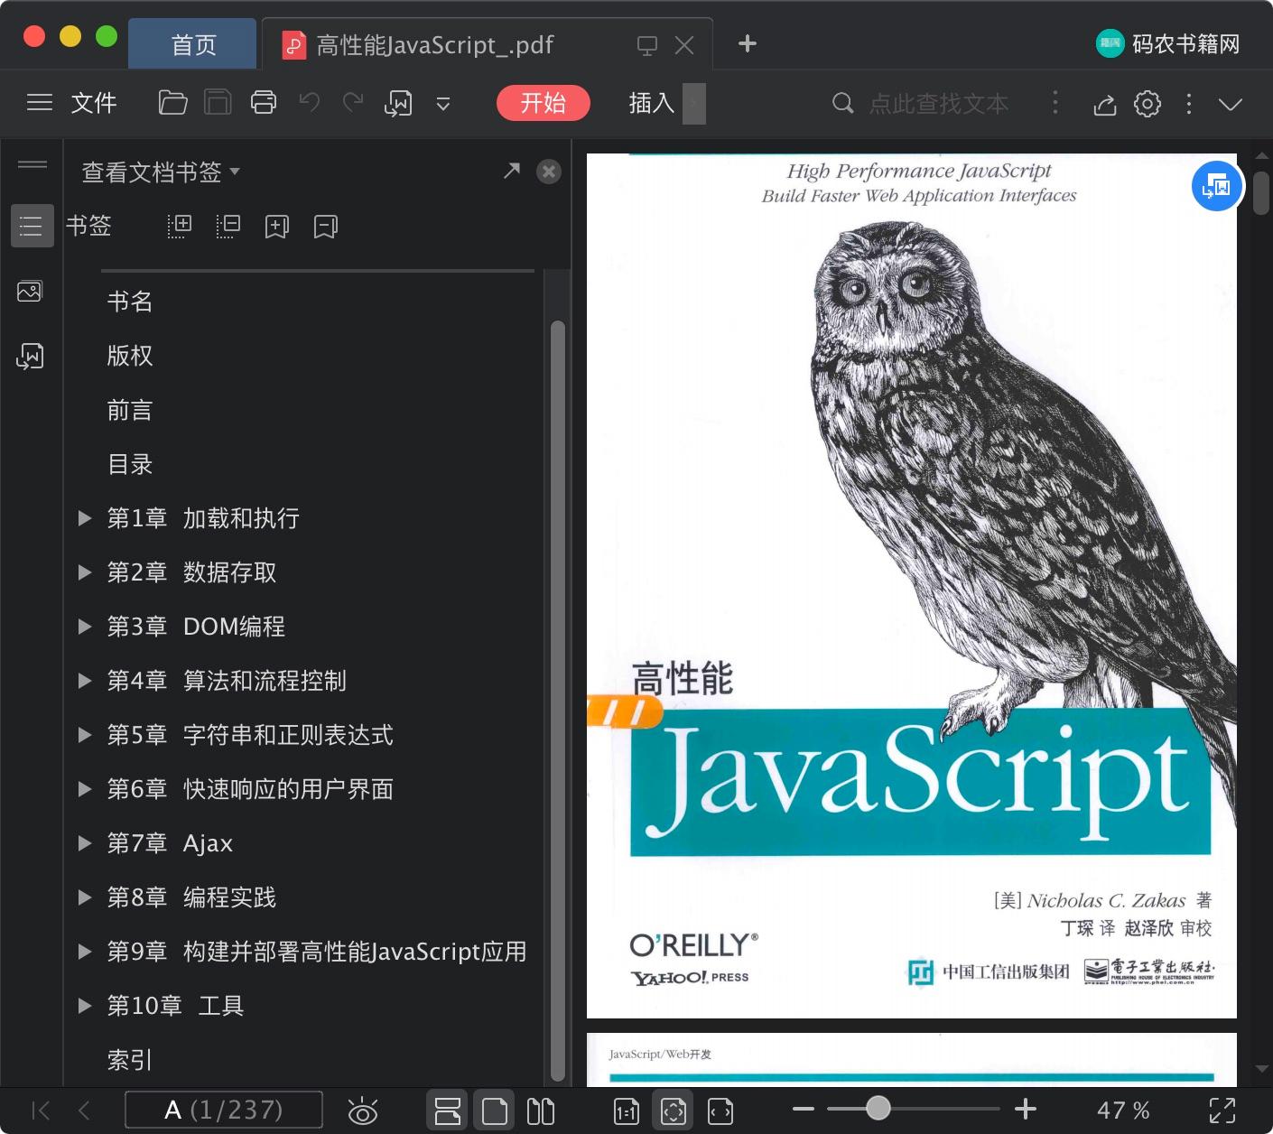This screenshot has height=1134, width=1273.
Task: Open the thumbnails image sidebar icon
Action: [x=30, y=292]
